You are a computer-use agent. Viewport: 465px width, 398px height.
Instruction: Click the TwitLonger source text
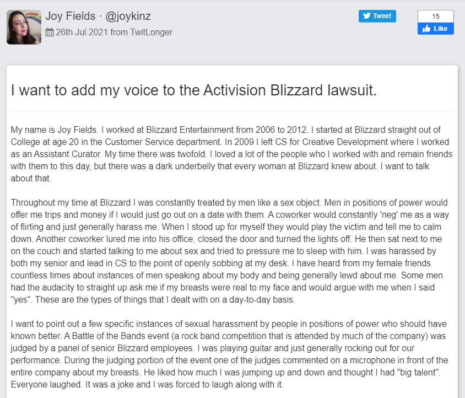point(152,32)
